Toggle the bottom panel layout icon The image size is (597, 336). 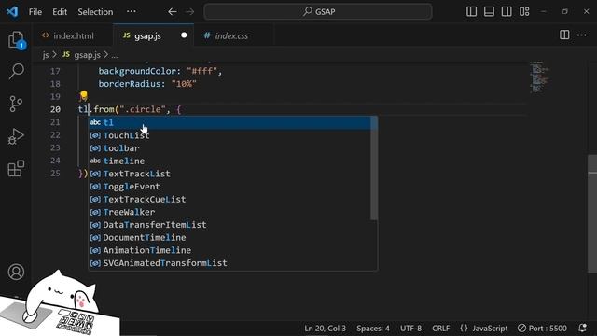point(489,12)
